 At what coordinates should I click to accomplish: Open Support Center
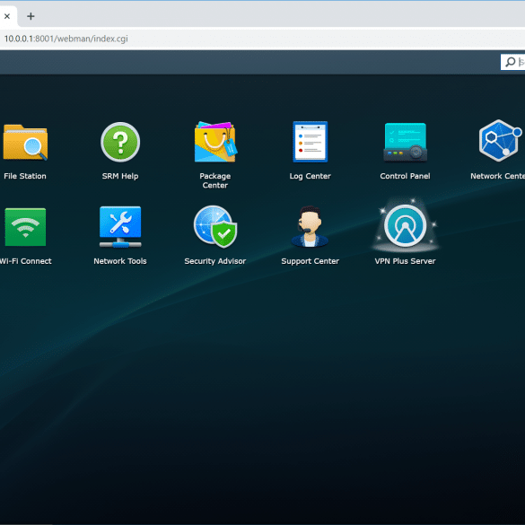310,227
